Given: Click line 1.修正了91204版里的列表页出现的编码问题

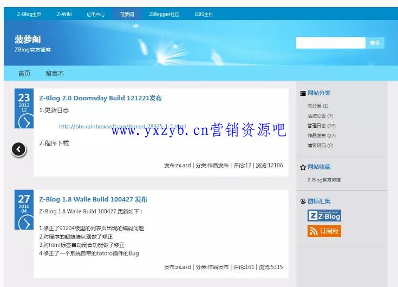Looking at the screenshot, I should [x=92, y=228].
